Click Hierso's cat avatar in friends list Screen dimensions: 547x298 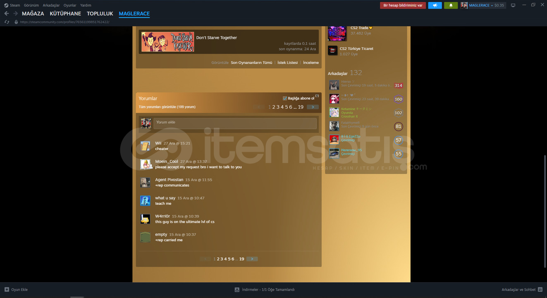pos(334,85)
